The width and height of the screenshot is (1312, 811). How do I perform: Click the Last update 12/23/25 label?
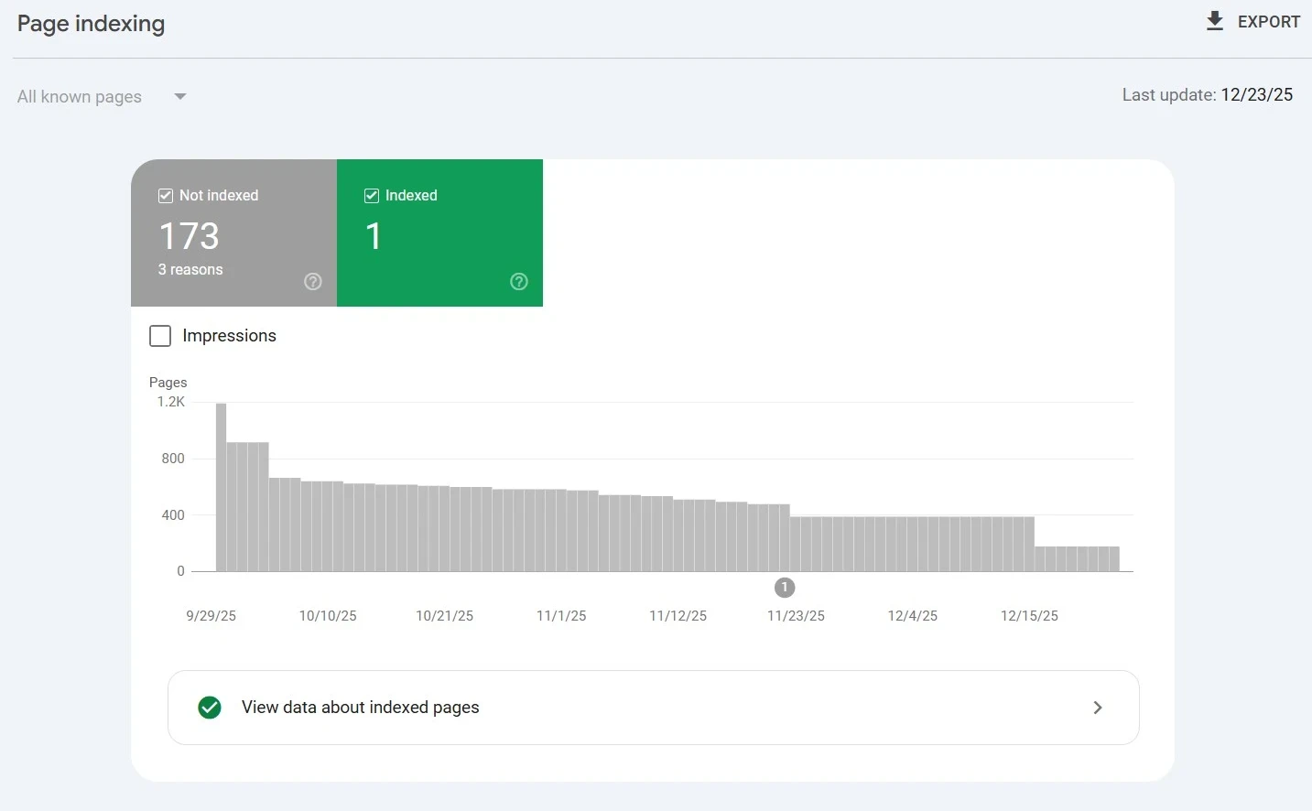[1208, 94]
